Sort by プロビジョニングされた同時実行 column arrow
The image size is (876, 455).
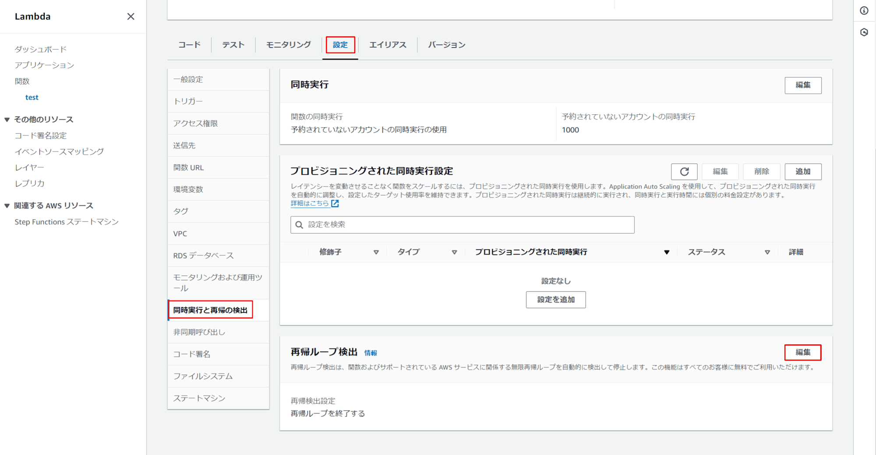click(x=667, y=252)
